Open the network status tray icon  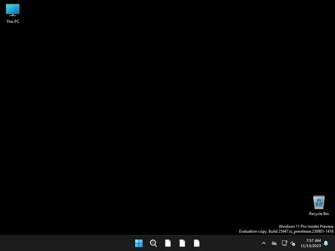285,243
